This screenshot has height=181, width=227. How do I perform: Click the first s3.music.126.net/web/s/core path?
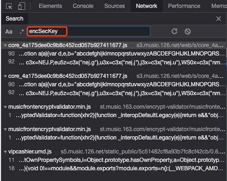coord(180,45)
